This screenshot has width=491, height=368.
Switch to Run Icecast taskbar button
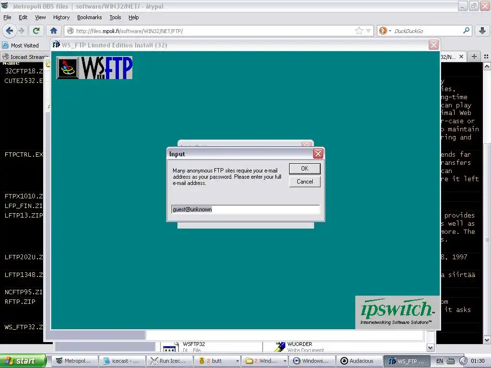(x=170, y=361)
